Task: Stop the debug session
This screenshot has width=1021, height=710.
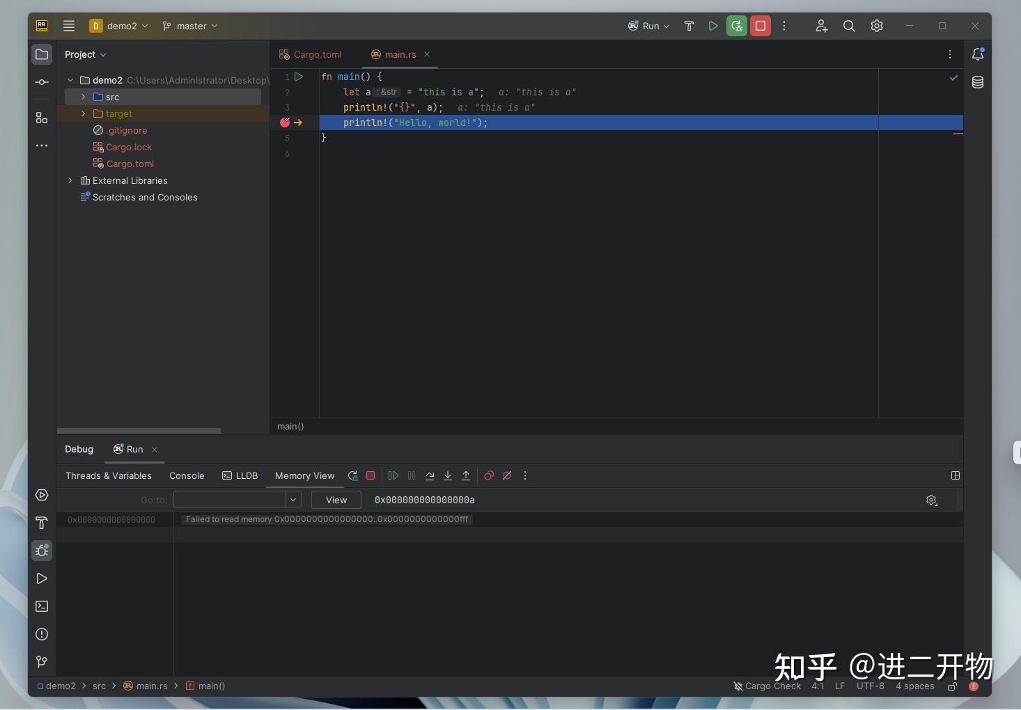Action: [371, 476]
